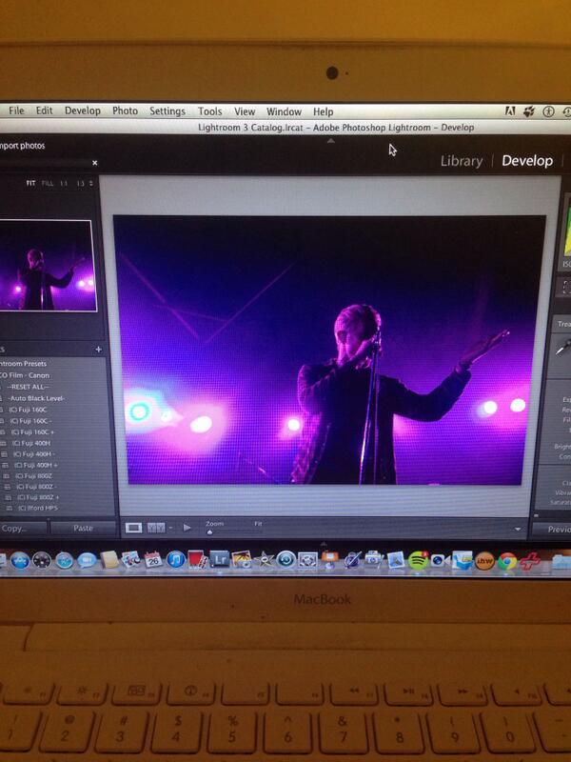Collapse the top panel with the arrow
This screenshot has width=571, height=762.
point(330,141)
